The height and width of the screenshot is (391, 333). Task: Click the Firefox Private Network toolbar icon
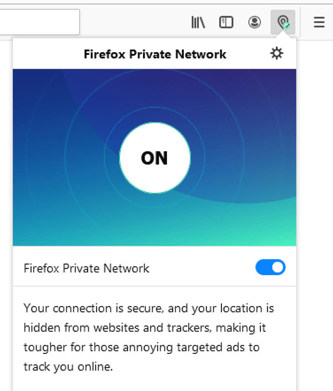pyautogui.click(x=284, y=22)
